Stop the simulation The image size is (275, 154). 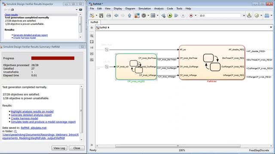[x=183, y=15]
